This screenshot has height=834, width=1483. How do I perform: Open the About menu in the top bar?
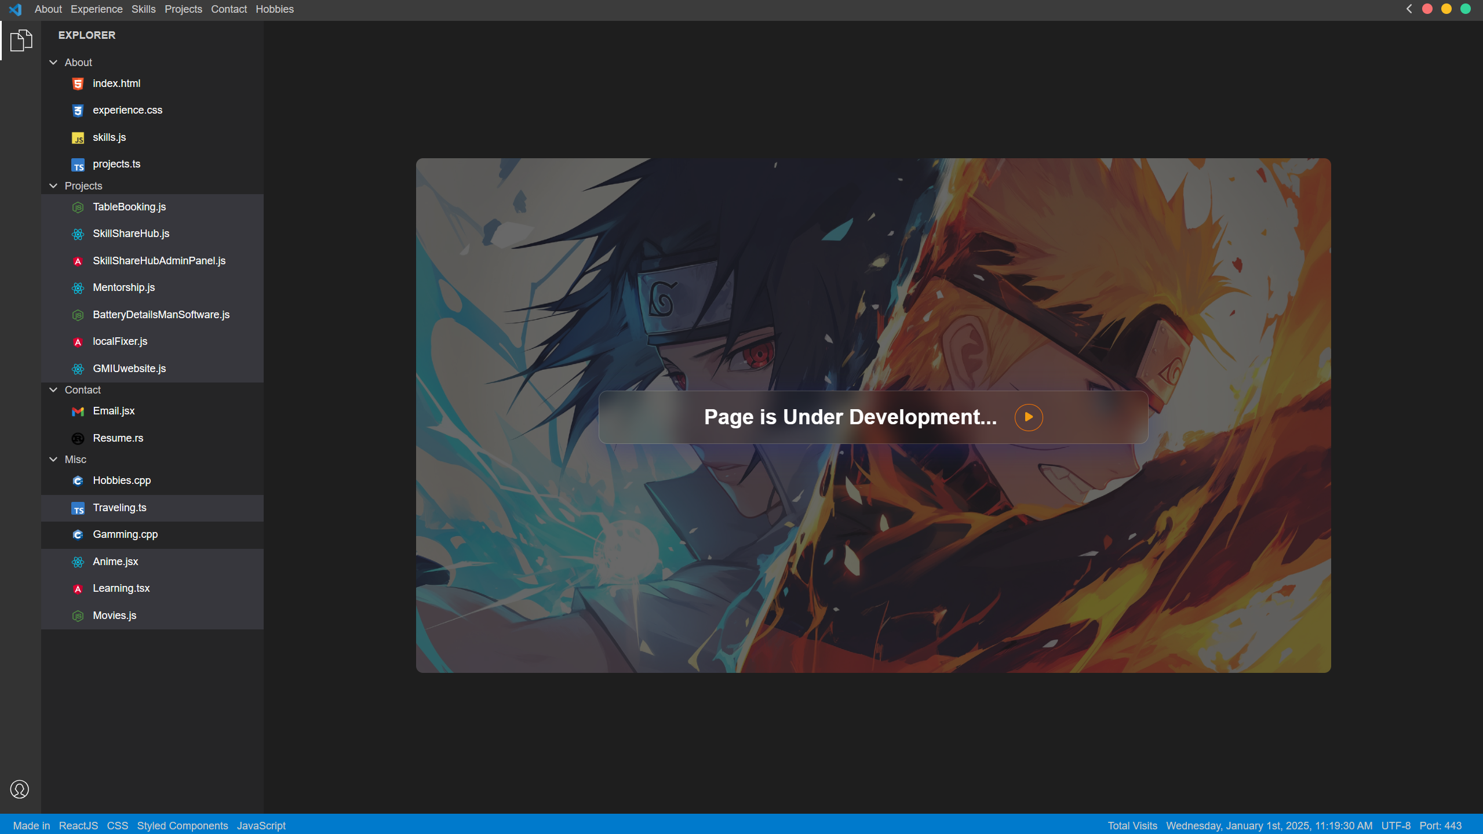tap(48, 9)
